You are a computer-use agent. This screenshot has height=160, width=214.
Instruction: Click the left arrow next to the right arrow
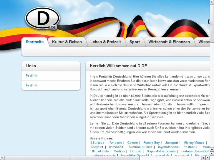click(x=203, y=158)
